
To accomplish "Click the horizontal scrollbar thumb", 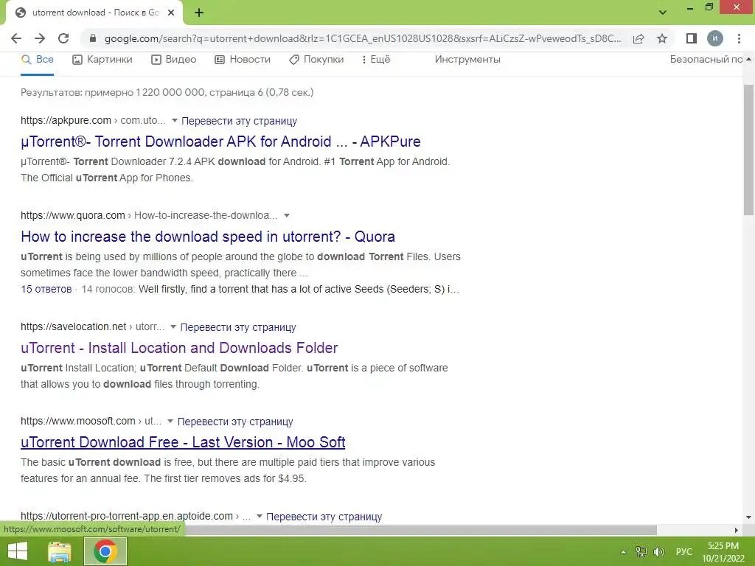I will point(421,530).
